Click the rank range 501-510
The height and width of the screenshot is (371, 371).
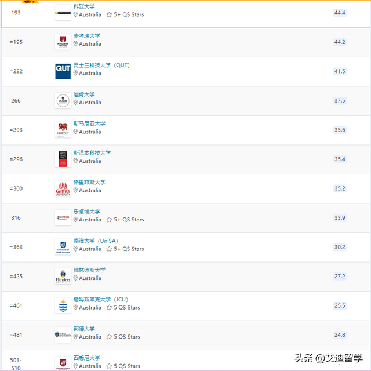[16, 364]
